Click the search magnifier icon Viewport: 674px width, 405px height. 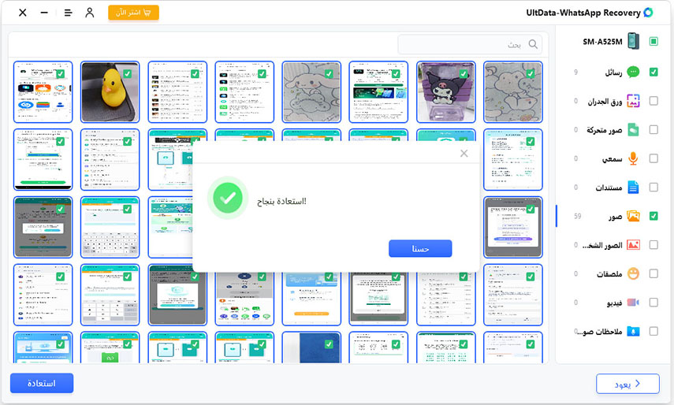[534, 45]
